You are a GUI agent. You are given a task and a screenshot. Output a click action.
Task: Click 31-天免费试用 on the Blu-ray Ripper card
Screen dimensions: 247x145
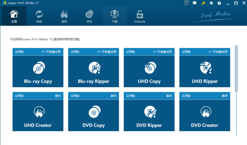point(107,52)
